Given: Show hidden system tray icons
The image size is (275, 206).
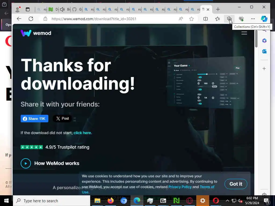Looking at the screenshot, I should pyautogui.click(x=227, y=201).
